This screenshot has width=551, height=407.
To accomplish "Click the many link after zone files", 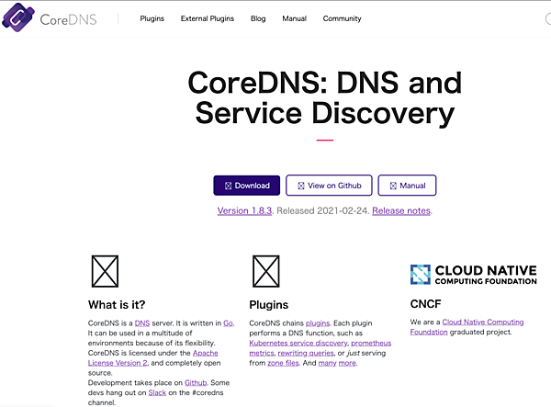I will pos(327,363).
